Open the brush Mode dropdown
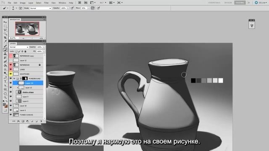The height and width of the screenshot is (151, 269). point(41,8)
